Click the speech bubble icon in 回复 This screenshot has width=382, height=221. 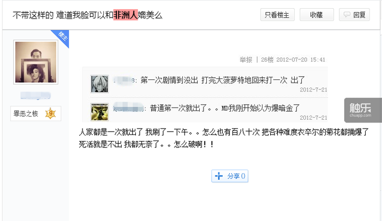click(347, 15)
